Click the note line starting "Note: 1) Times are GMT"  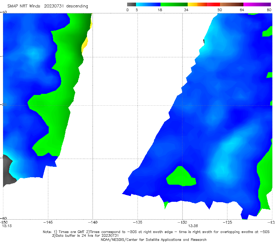(156, 232)
